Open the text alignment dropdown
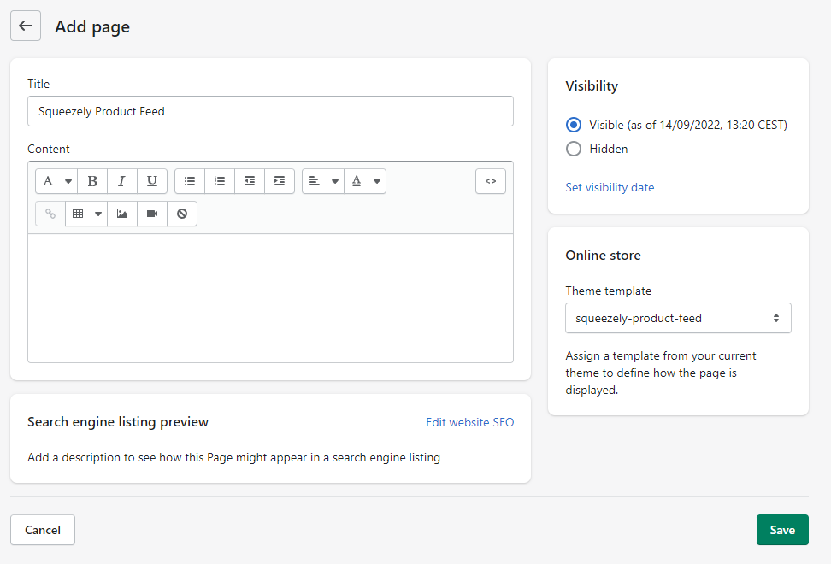Screen dimensions: 831x564 point(323,181)
